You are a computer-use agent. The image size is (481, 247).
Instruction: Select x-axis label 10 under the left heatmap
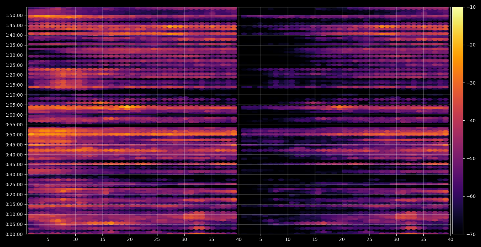(x=75, y=239)
